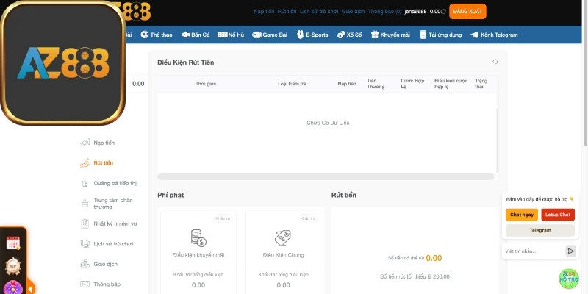
Task: Click the Lotus Chat button
Action: pyautogui.click(x=558, y=215)
